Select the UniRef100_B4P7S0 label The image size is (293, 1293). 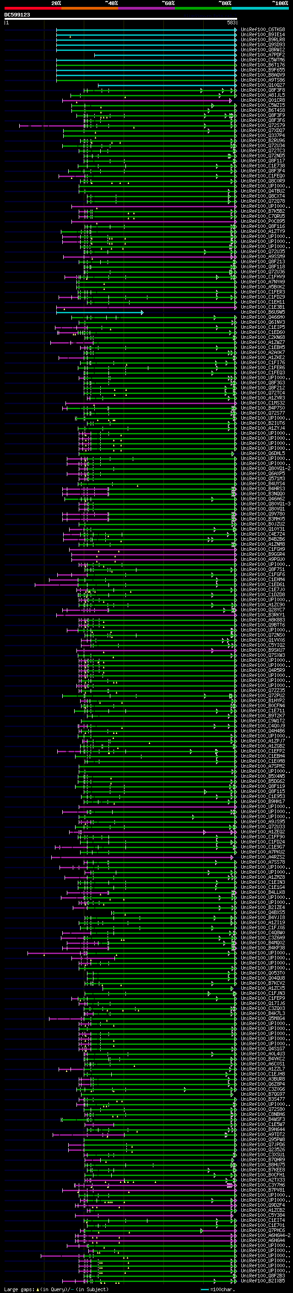pyautogui.click(x=263, y=408)
